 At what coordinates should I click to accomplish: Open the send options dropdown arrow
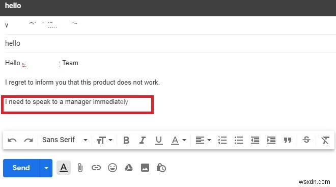(x=46, y=168)
